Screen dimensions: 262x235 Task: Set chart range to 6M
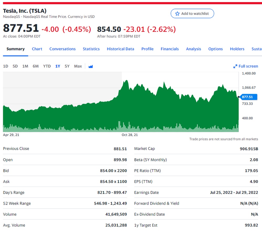click(x=36, y=66)
